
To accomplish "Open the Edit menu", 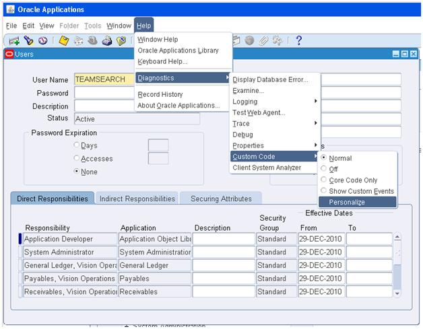I will coord(28,26).
